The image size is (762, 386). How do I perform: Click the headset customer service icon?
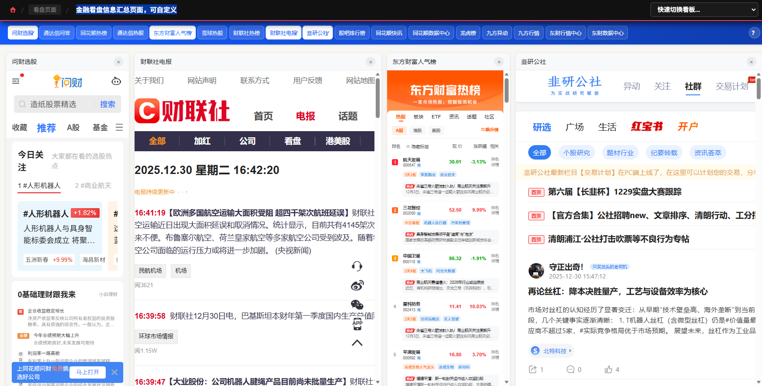click(x=357, y=266)
